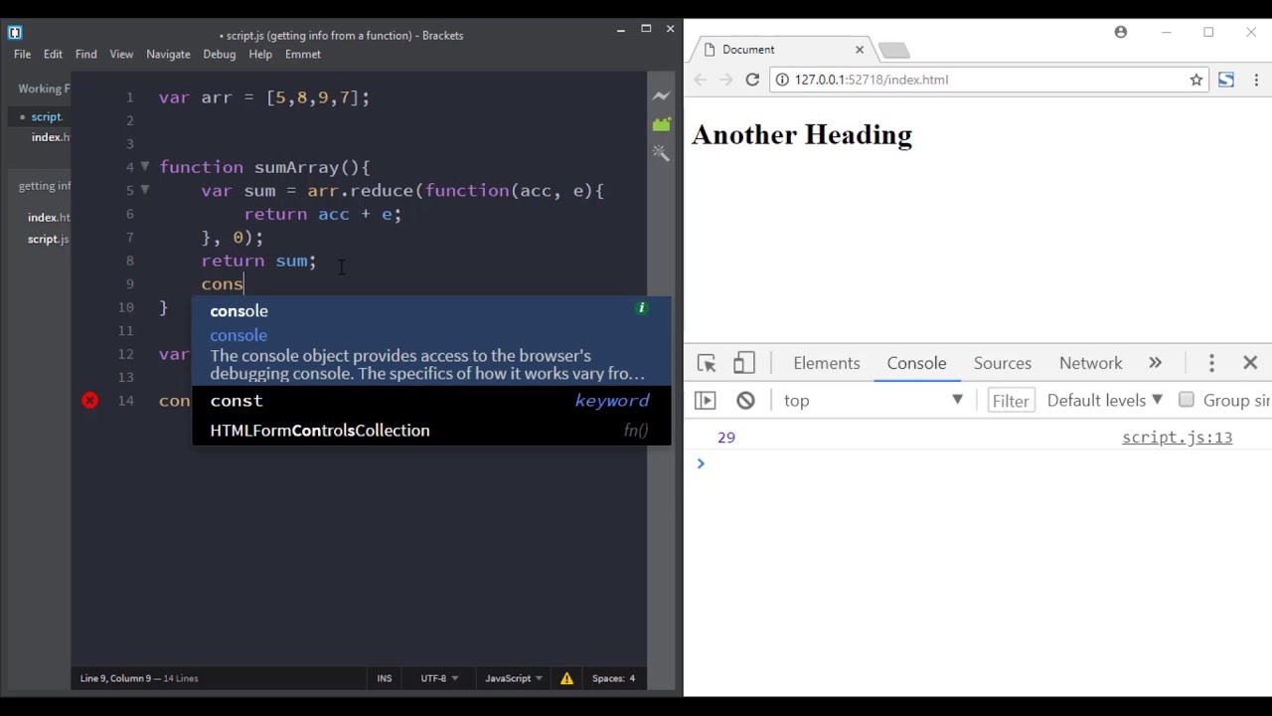
Task: Open the Navigate menu in Brackets
Action: [x=168, y=54]
